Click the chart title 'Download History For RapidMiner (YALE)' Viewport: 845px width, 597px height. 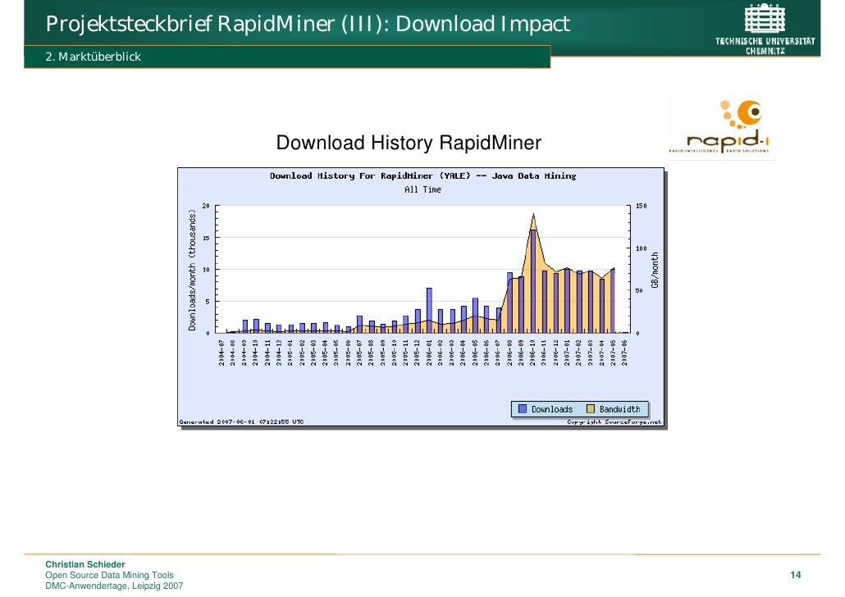point(370,175)
